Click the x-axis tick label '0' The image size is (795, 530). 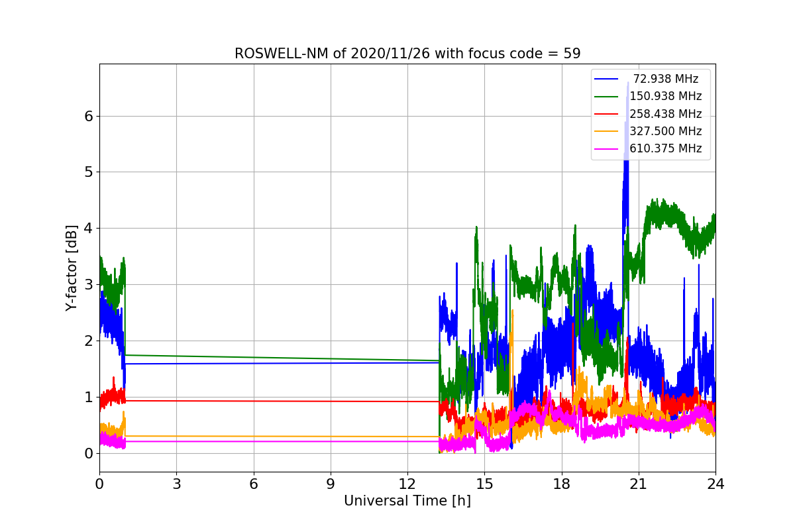[99, 484]
